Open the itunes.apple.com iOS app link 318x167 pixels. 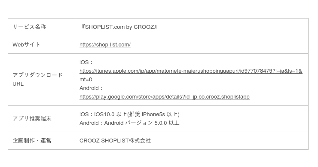(191, 71)
